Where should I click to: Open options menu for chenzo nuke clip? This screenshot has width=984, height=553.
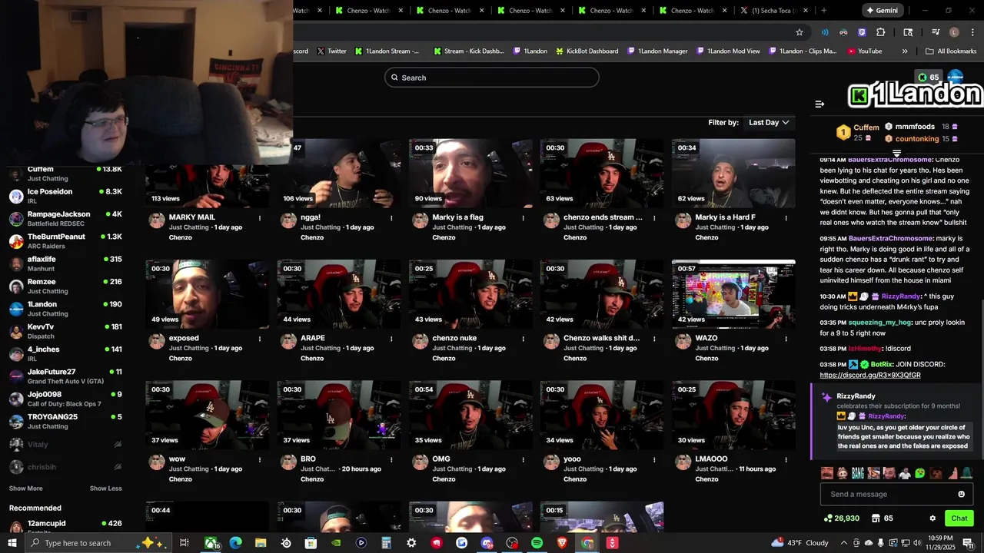click(x=523, y=339)
